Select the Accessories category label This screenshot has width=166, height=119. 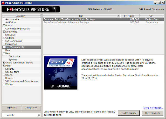pyautogui.click(x=12, y=19)
